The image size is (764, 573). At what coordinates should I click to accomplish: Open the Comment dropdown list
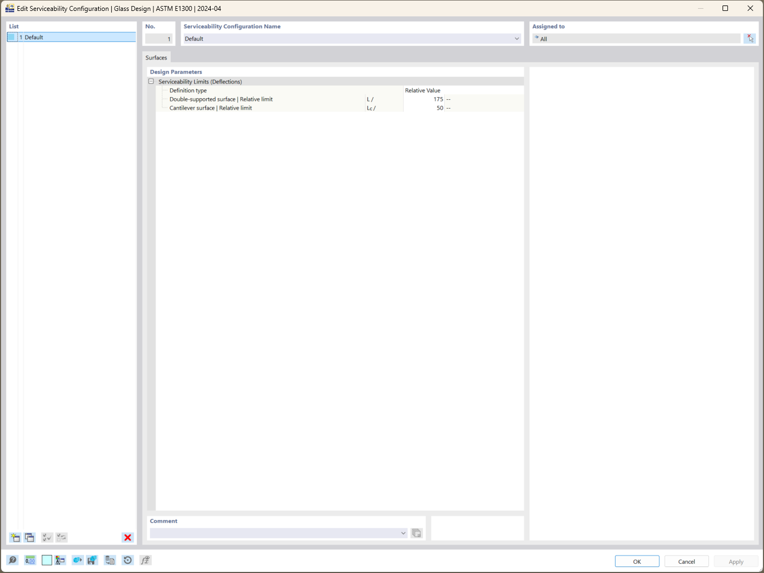click(403, 533)
